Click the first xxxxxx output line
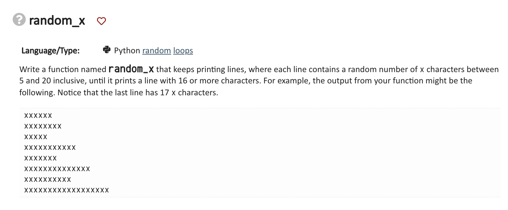Image resolution: width=508 pixels, height=210 pixels. [x=38, y=115]
